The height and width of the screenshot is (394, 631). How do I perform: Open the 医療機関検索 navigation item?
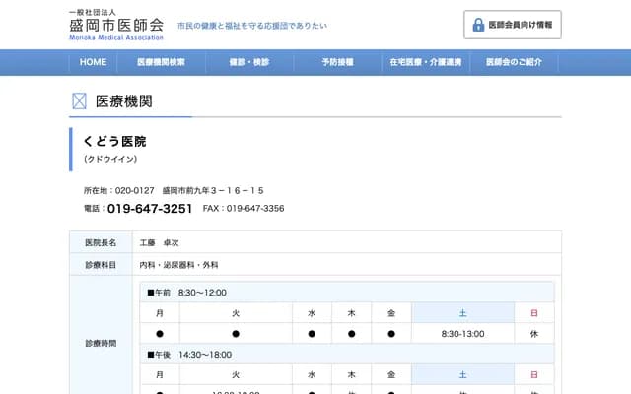163,62
